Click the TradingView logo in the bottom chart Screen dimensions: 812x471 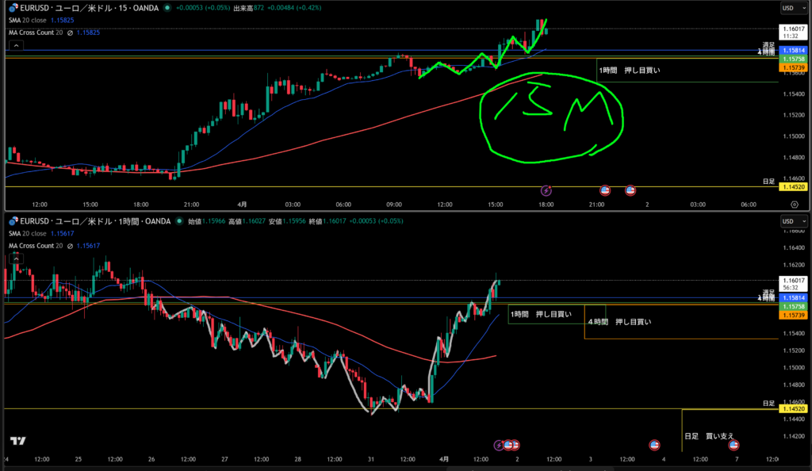tap(17, 441)
